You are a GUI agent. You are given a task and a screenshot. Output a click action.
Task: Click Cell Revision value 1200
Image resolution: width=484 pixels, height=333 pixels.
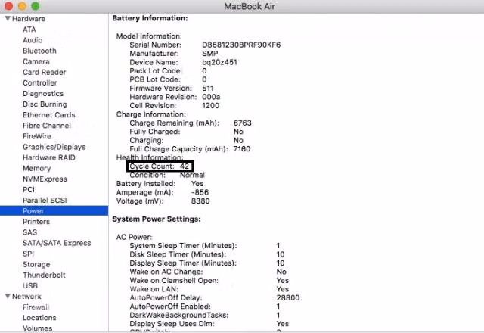click(x=210, y=105)
